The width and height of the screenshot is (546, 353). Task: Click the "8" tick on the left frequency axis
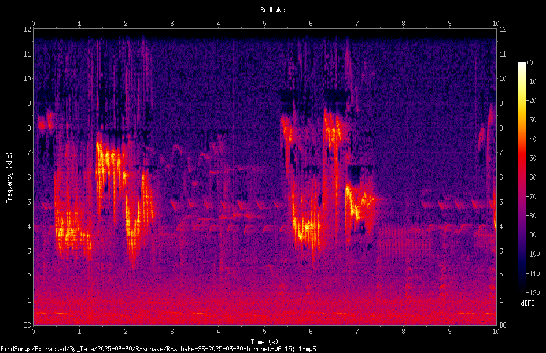coord(29,128)
